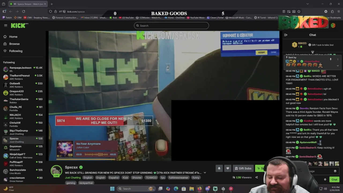Select crazziemom Once Human stream
This screenshot has width=343, height=193.
(x=23, y=179)
